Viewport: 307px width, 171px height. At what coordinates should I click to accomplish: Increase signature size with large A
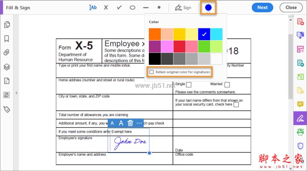(x=121, y=123)
